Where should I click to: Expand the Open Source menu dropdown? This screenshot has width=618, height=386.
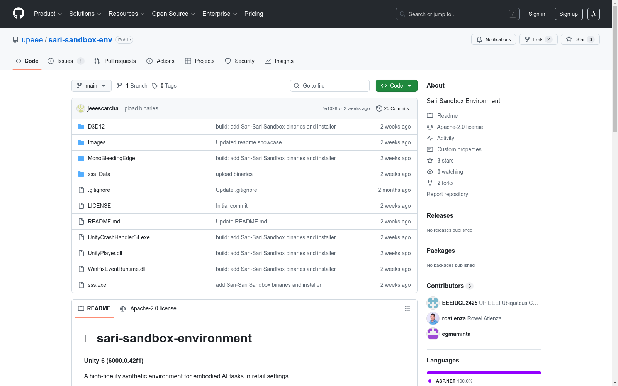click(x=174, y=14)
